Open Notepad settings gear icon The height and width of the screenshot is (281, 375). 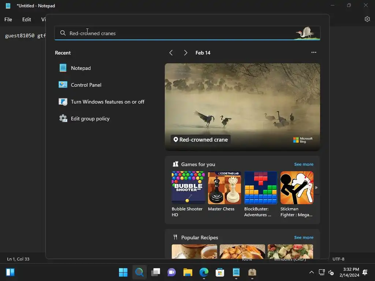coord(367,19)
